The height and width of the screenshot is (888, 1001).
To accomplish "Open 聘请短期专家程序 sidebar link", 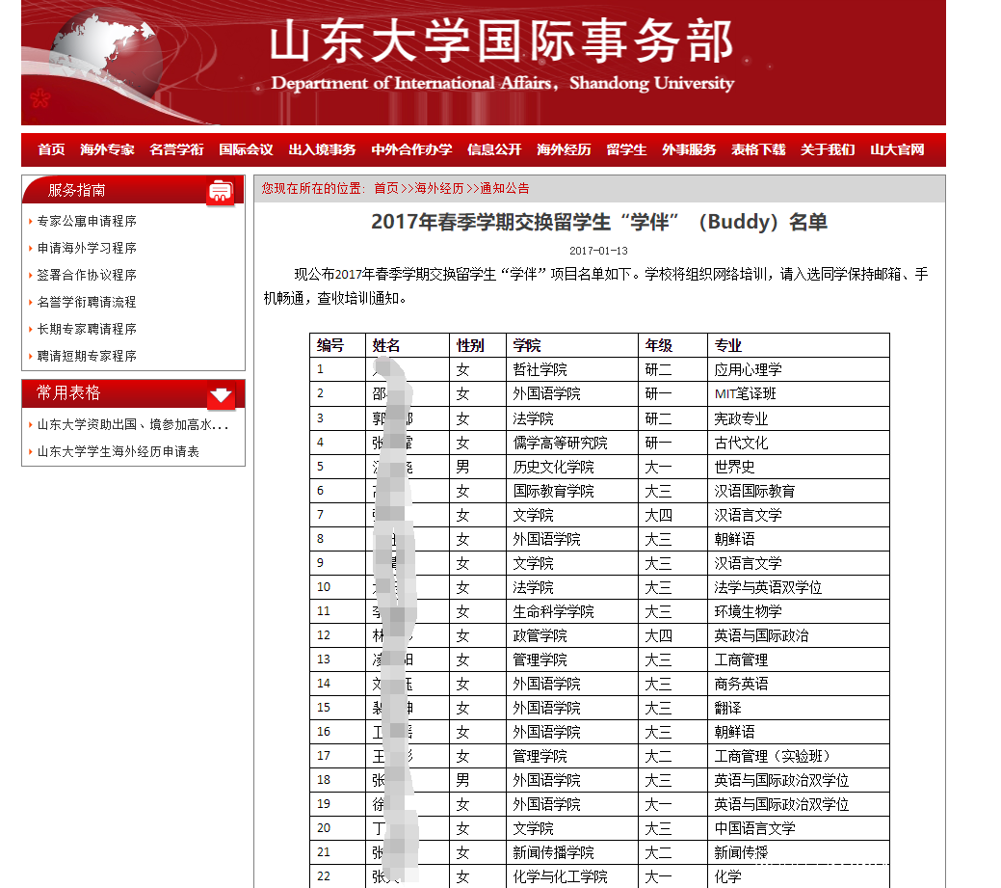I will (87, 356).
